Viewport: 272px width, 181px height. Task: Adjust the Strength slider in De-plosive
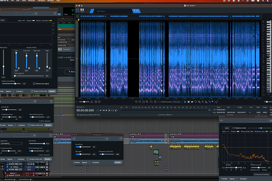(x=83, y=154)
